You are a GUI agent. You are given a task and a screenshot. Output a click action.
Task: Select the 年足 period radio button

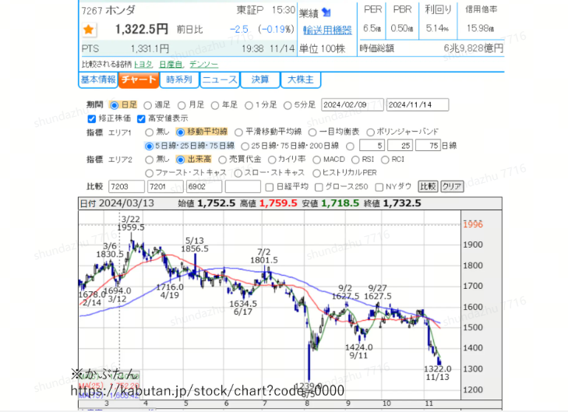(x=215, y=105)
